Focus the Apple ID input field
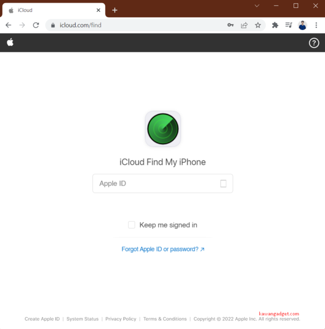The width and height of the screenshot is (325, 329). 162,183
